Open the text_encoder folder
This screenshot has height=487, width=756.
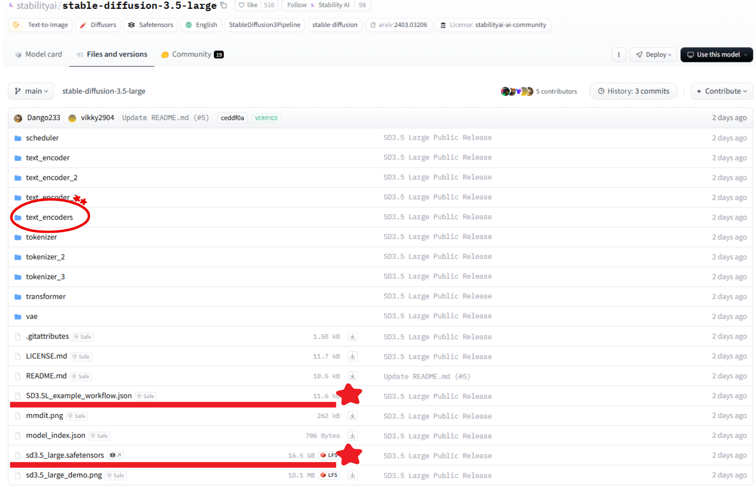(x=48, y=158)
